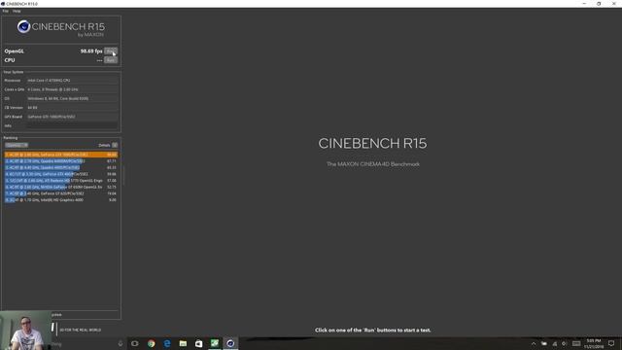This screenshot has height=350, width=622.
Task: Click the Cinebench taskbar icon
Action: pos(230,343)
